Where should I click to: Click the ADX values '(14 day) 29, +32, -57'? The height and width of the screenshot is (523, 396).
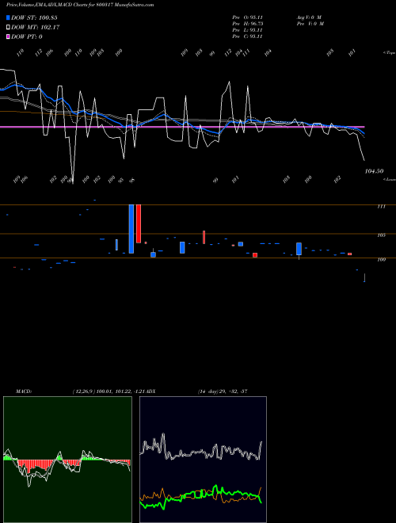point(223,391)
